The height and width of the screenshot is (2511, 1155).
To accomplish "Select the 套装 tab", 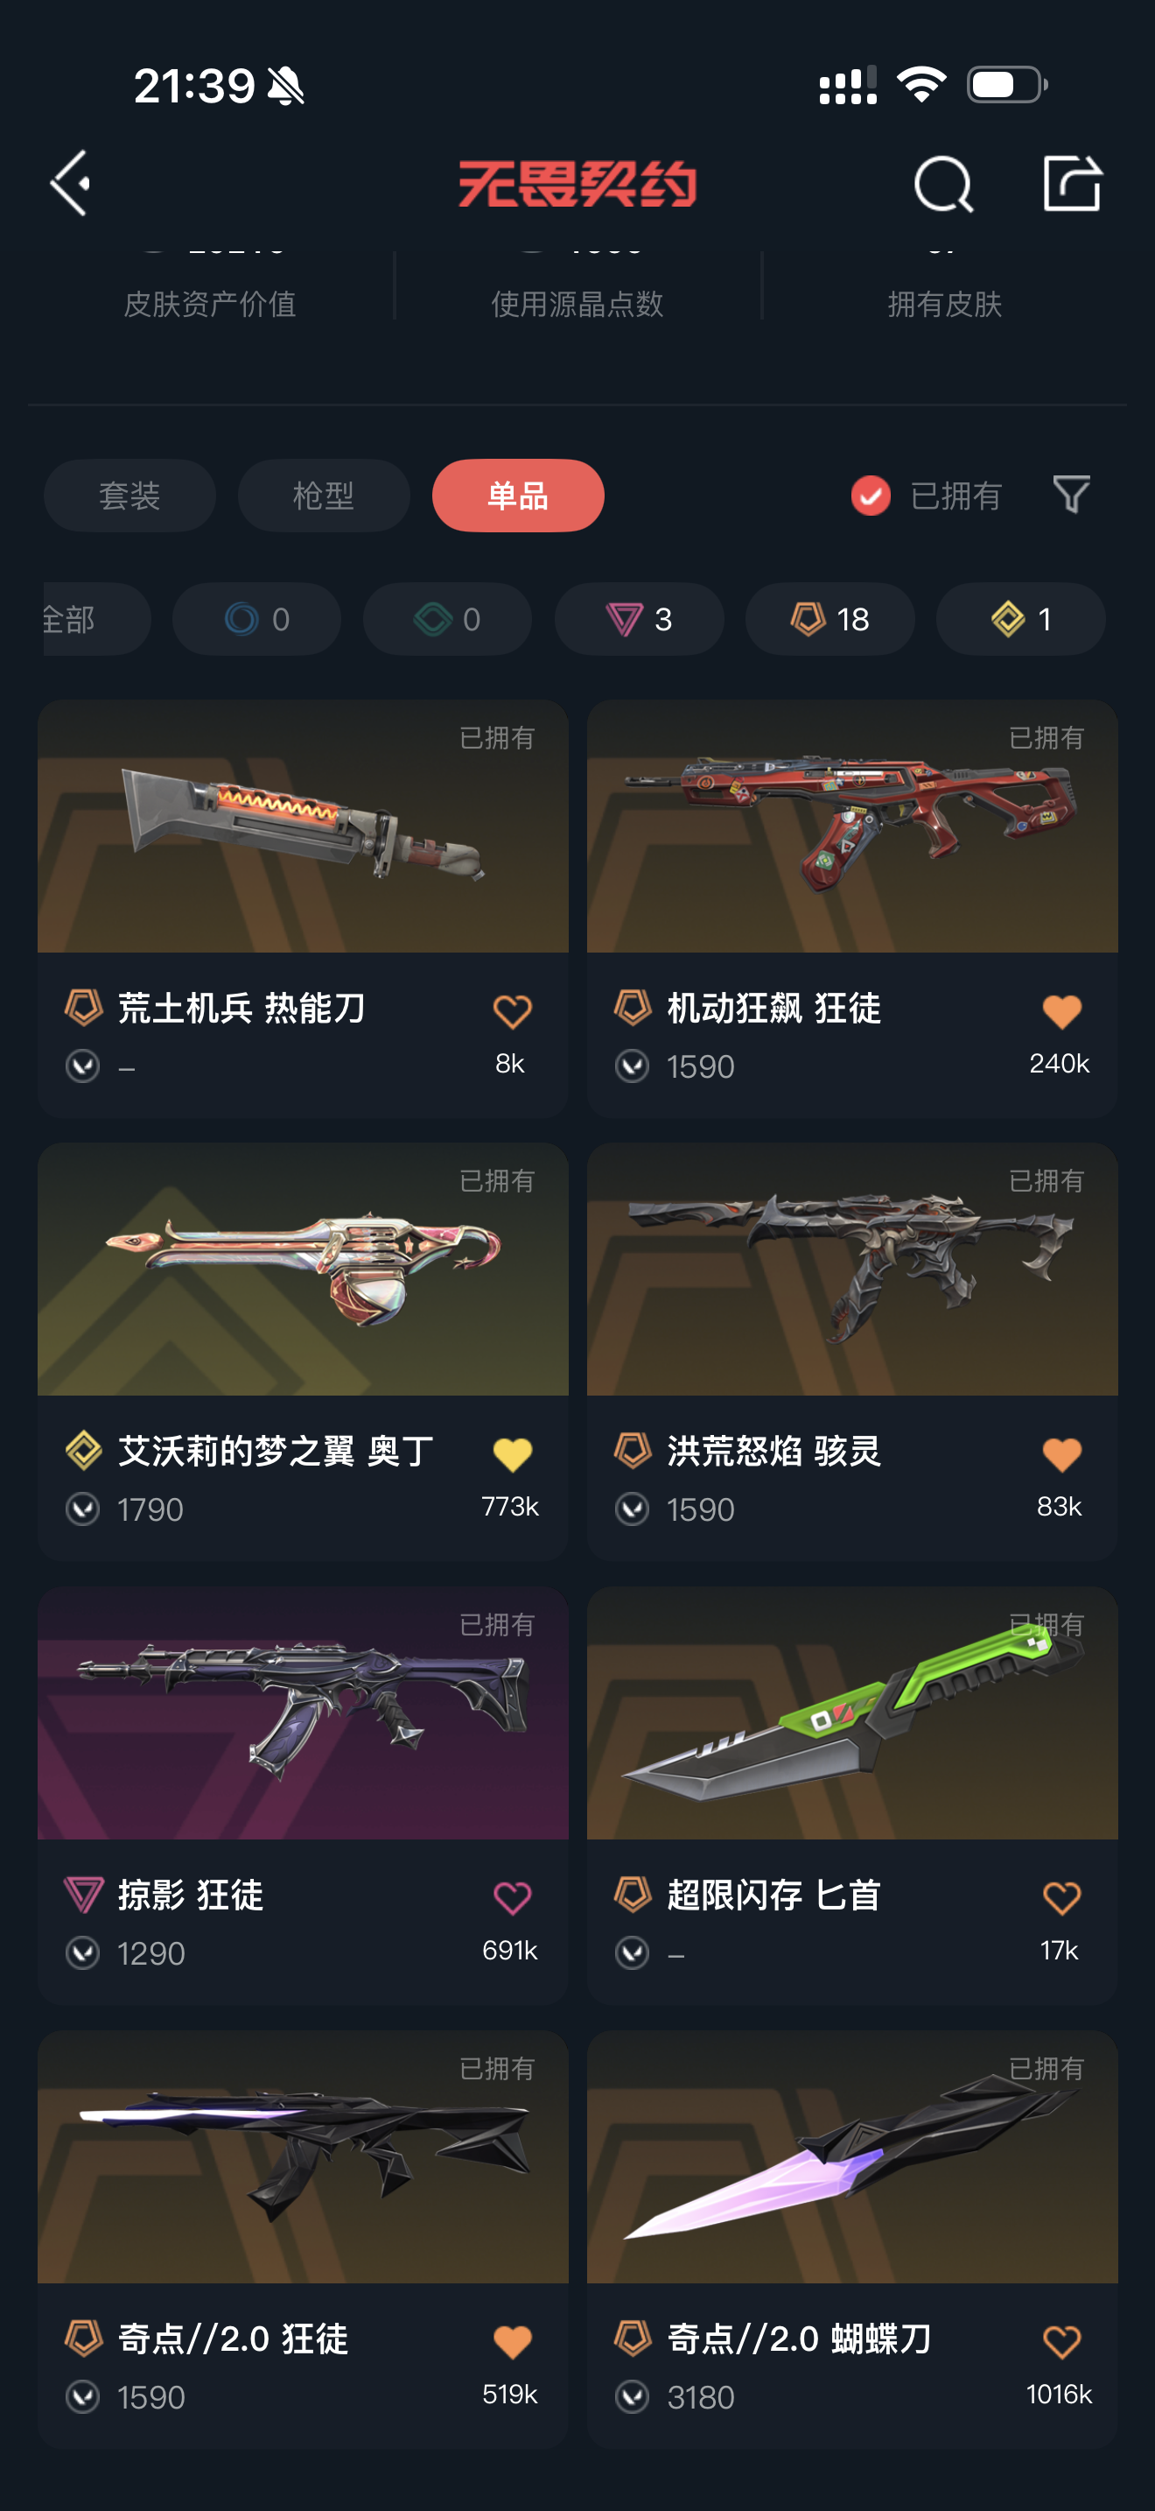I will tap(129, 496).
